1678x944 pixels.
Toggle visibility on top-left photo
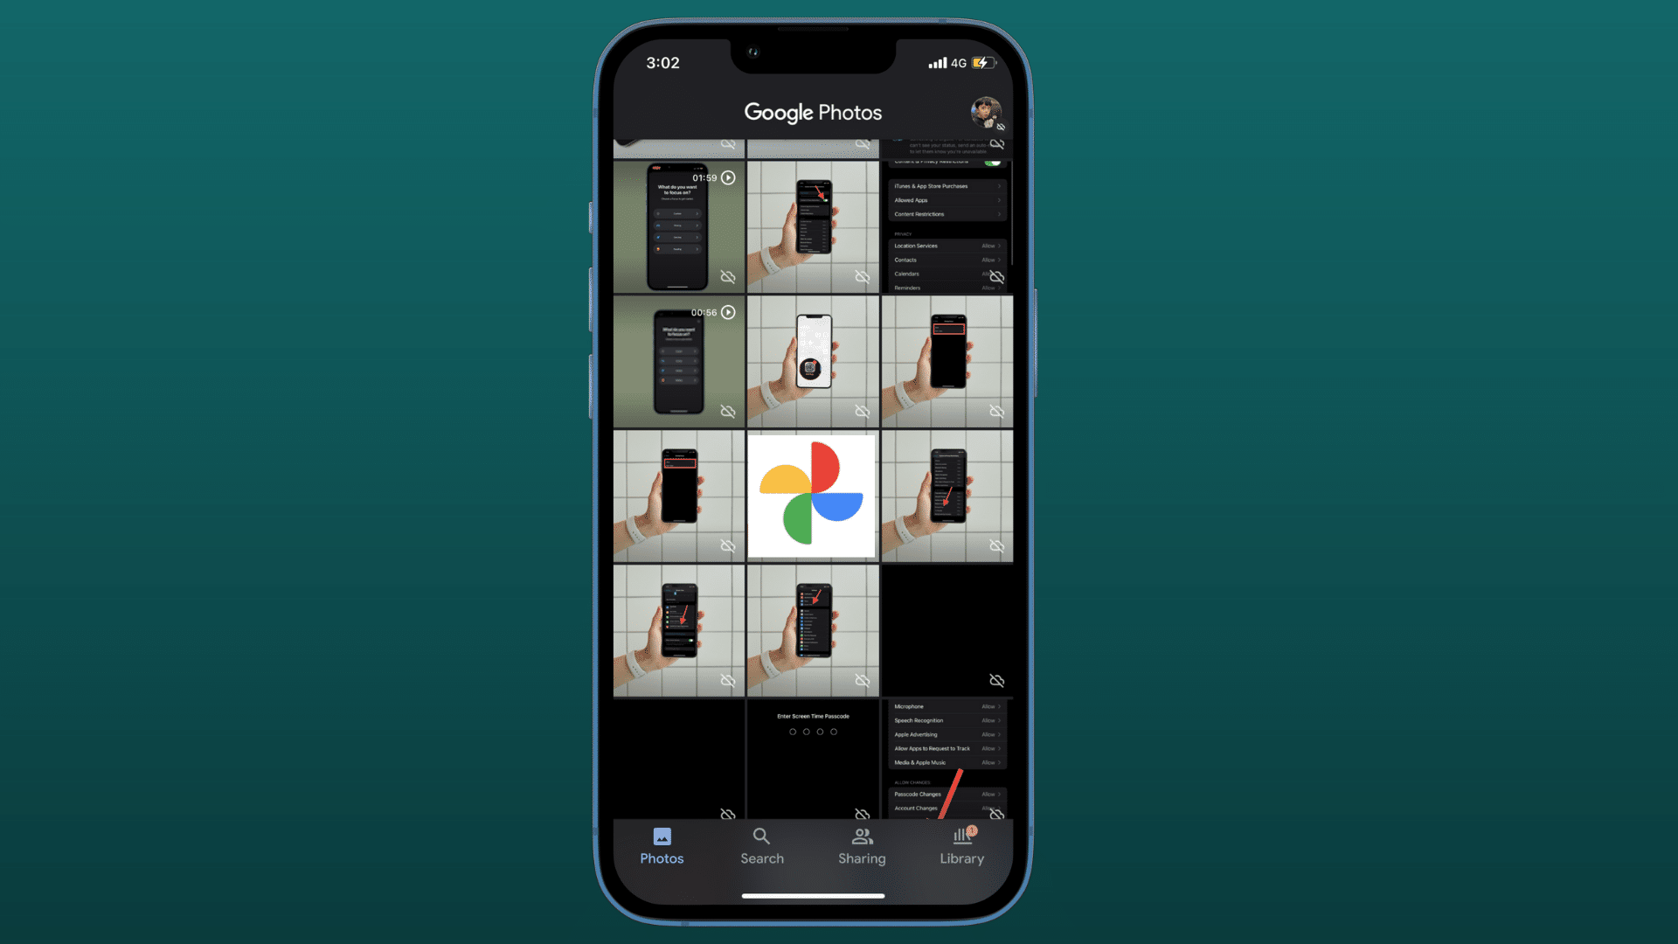[728, 278]
